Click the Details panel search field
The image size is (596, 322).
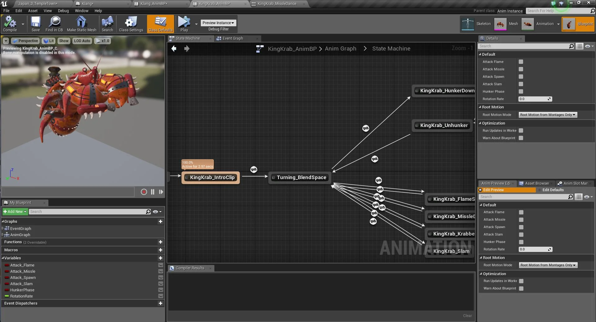pos(524,46)
